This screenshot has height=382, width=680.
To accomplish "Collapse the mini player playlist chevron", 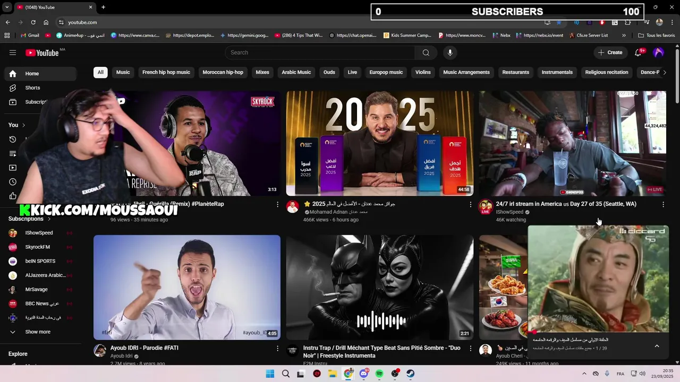I will click(x=657, y=346).
